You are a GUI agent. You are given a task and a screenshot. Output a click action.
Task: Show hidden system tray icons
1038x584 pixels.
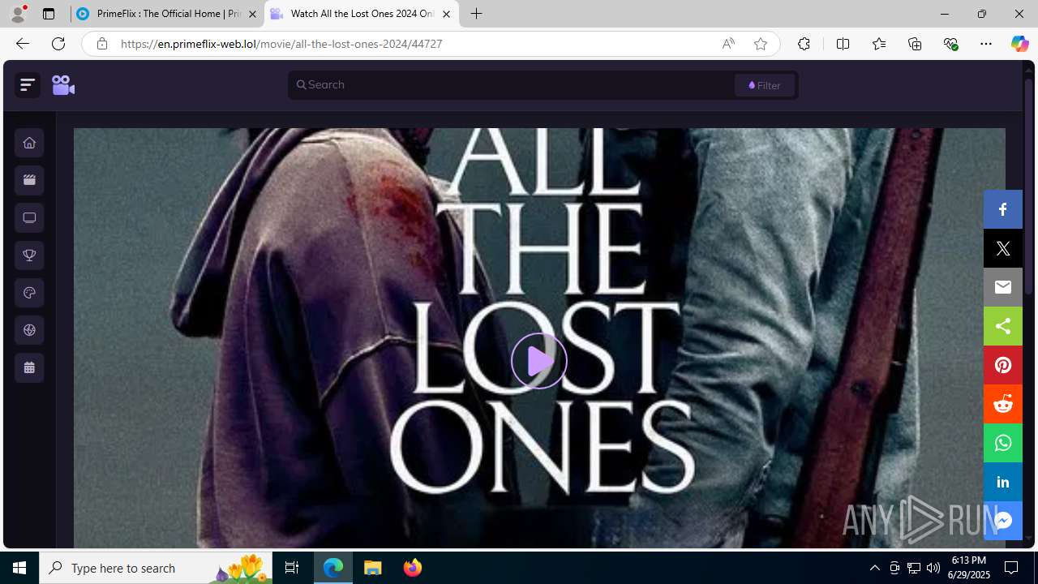click(874, 568)
